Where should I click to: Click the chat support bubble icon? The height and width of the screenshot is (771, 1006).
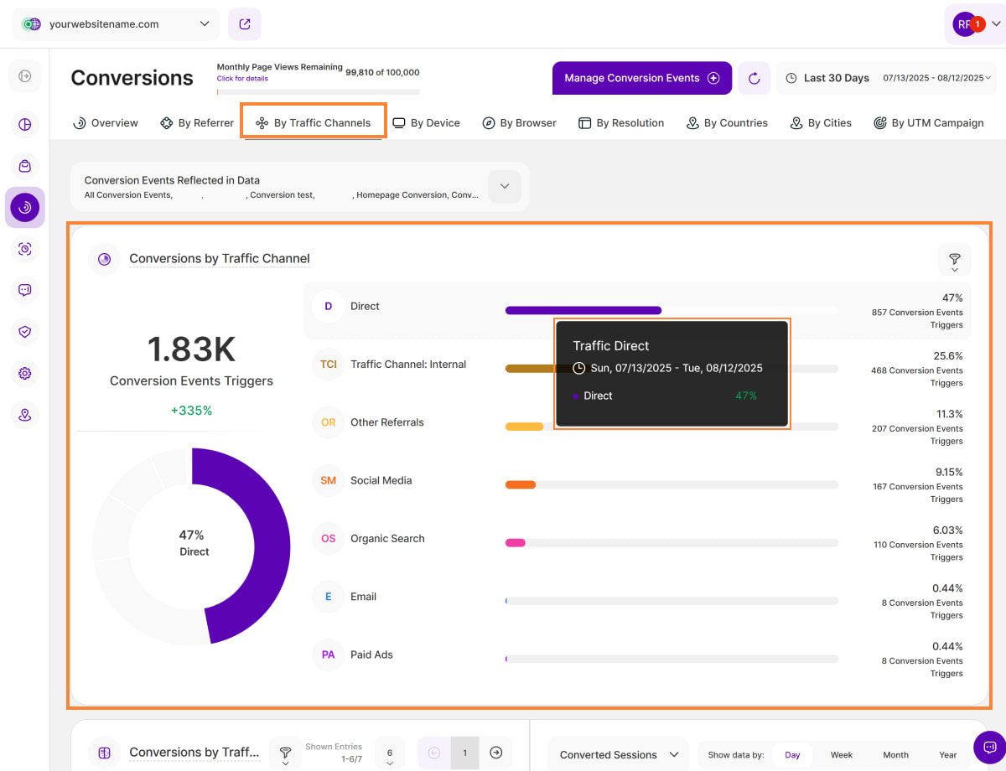tap(989, 747)
